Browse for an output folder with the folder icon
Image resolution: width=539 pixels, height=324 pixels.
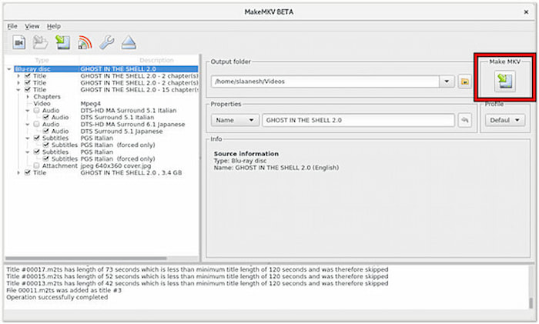click(x=464, y=82)
